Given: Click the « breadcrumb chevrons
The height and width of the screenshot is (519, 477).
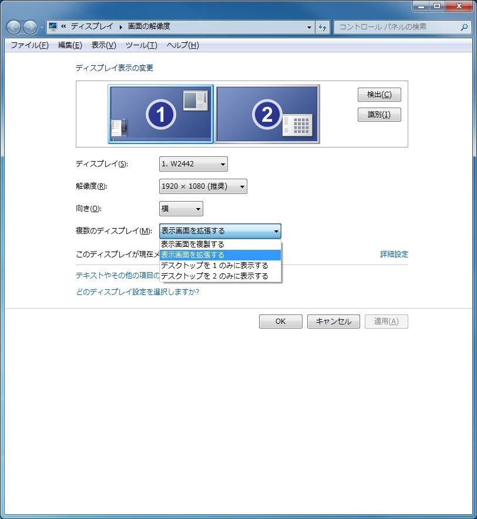Looking at the screenshot, I should 63,26.
